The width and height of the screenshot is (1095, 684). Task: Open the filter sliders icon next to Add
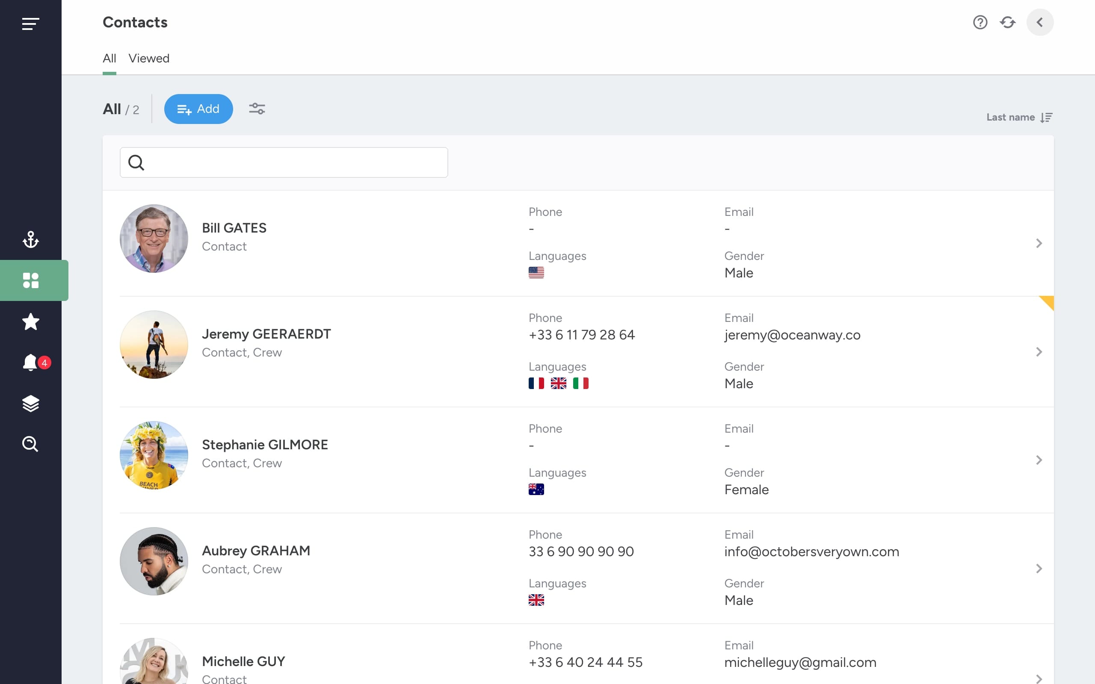[257, 109]
